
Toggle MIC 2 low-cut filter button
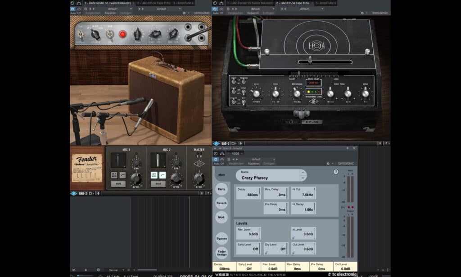tap(163, 175)
